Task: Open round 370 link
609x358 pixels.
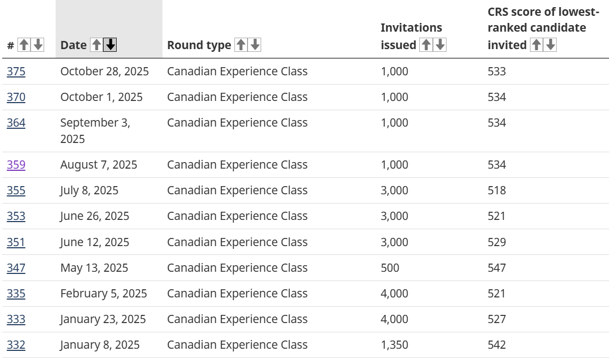Action: (x=16, y=97)
